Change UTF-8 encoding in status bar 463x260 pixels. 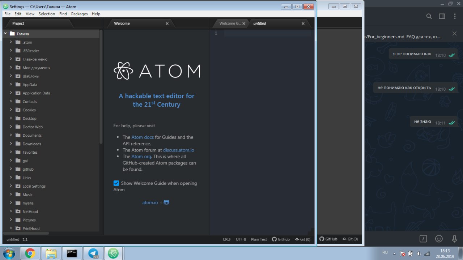point(241,239)
